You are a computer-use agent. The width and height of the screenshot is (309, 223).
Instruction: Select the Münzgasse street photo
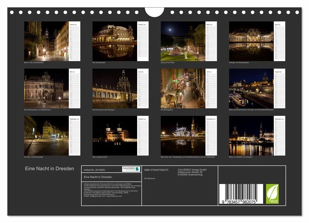tap(183, 89)
